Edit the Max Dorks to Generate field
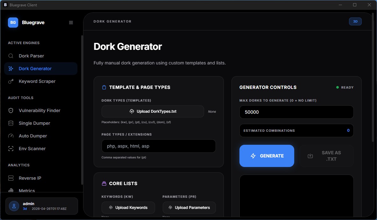Image resolution: width=377 pixels, height=220 pixels. coord(296,112)
